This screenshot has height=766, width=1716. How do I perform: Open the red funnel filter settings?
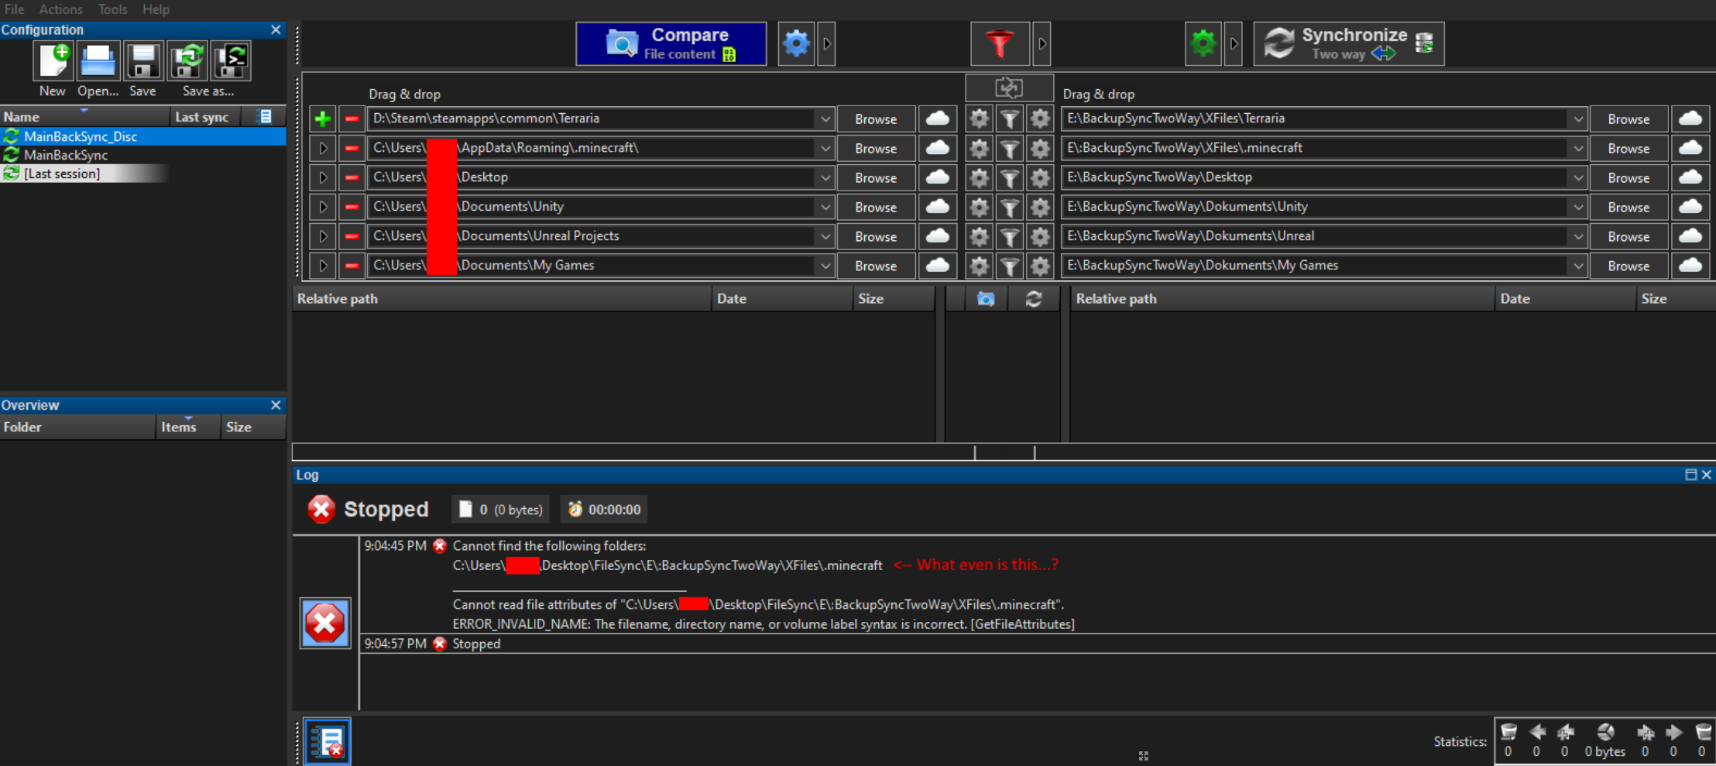pos(1000,43)
